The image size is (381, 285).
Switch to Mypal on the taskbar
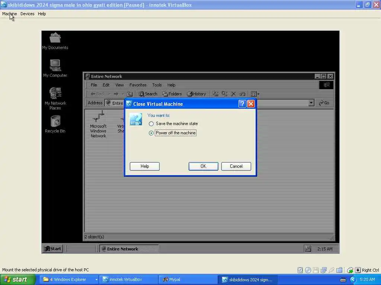(188, 279)
